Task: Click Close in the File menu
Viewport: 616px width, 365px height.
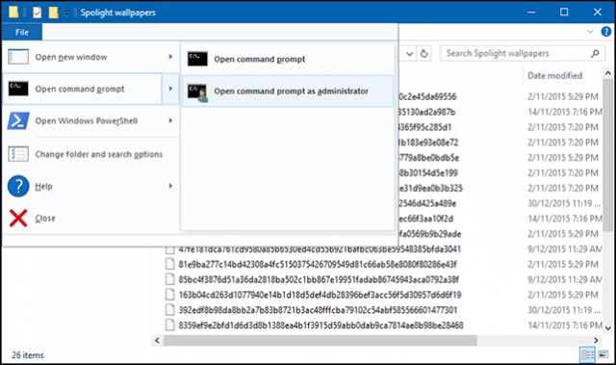Action: click(x=90, y=218)
